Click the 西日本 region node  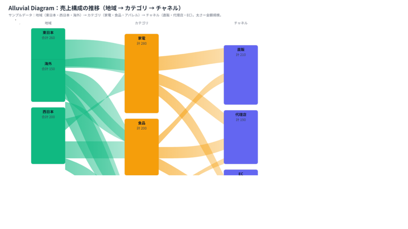click(48, 135)
